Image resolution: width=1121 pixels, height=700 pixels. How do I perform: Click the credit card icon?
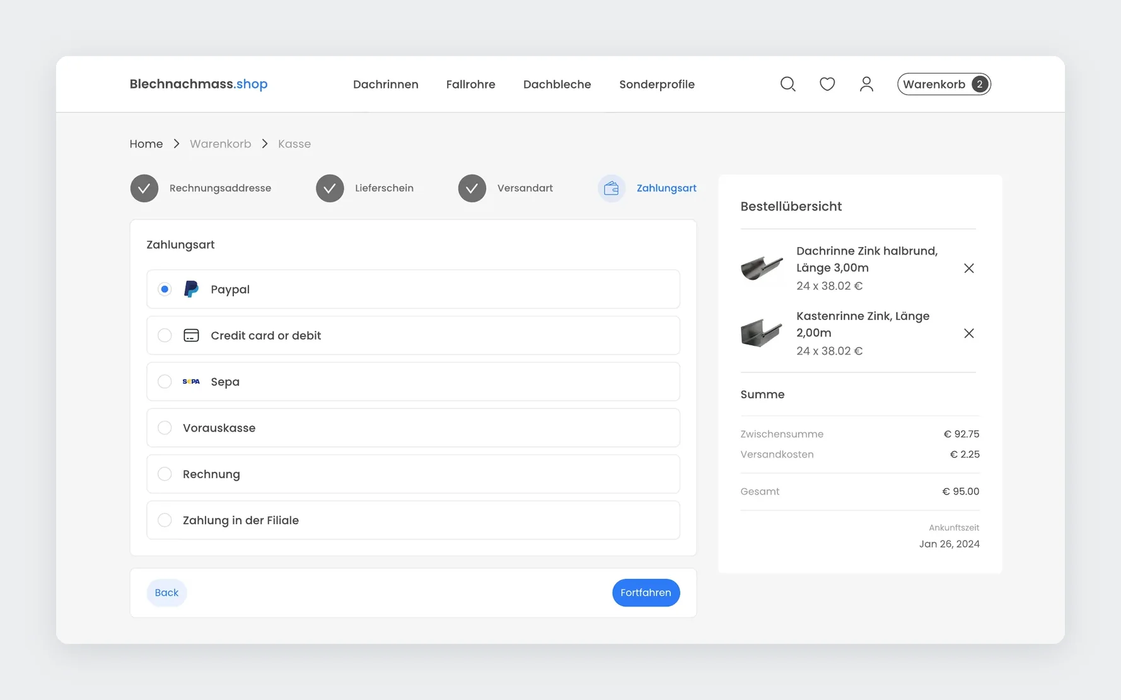click(191, 335)
